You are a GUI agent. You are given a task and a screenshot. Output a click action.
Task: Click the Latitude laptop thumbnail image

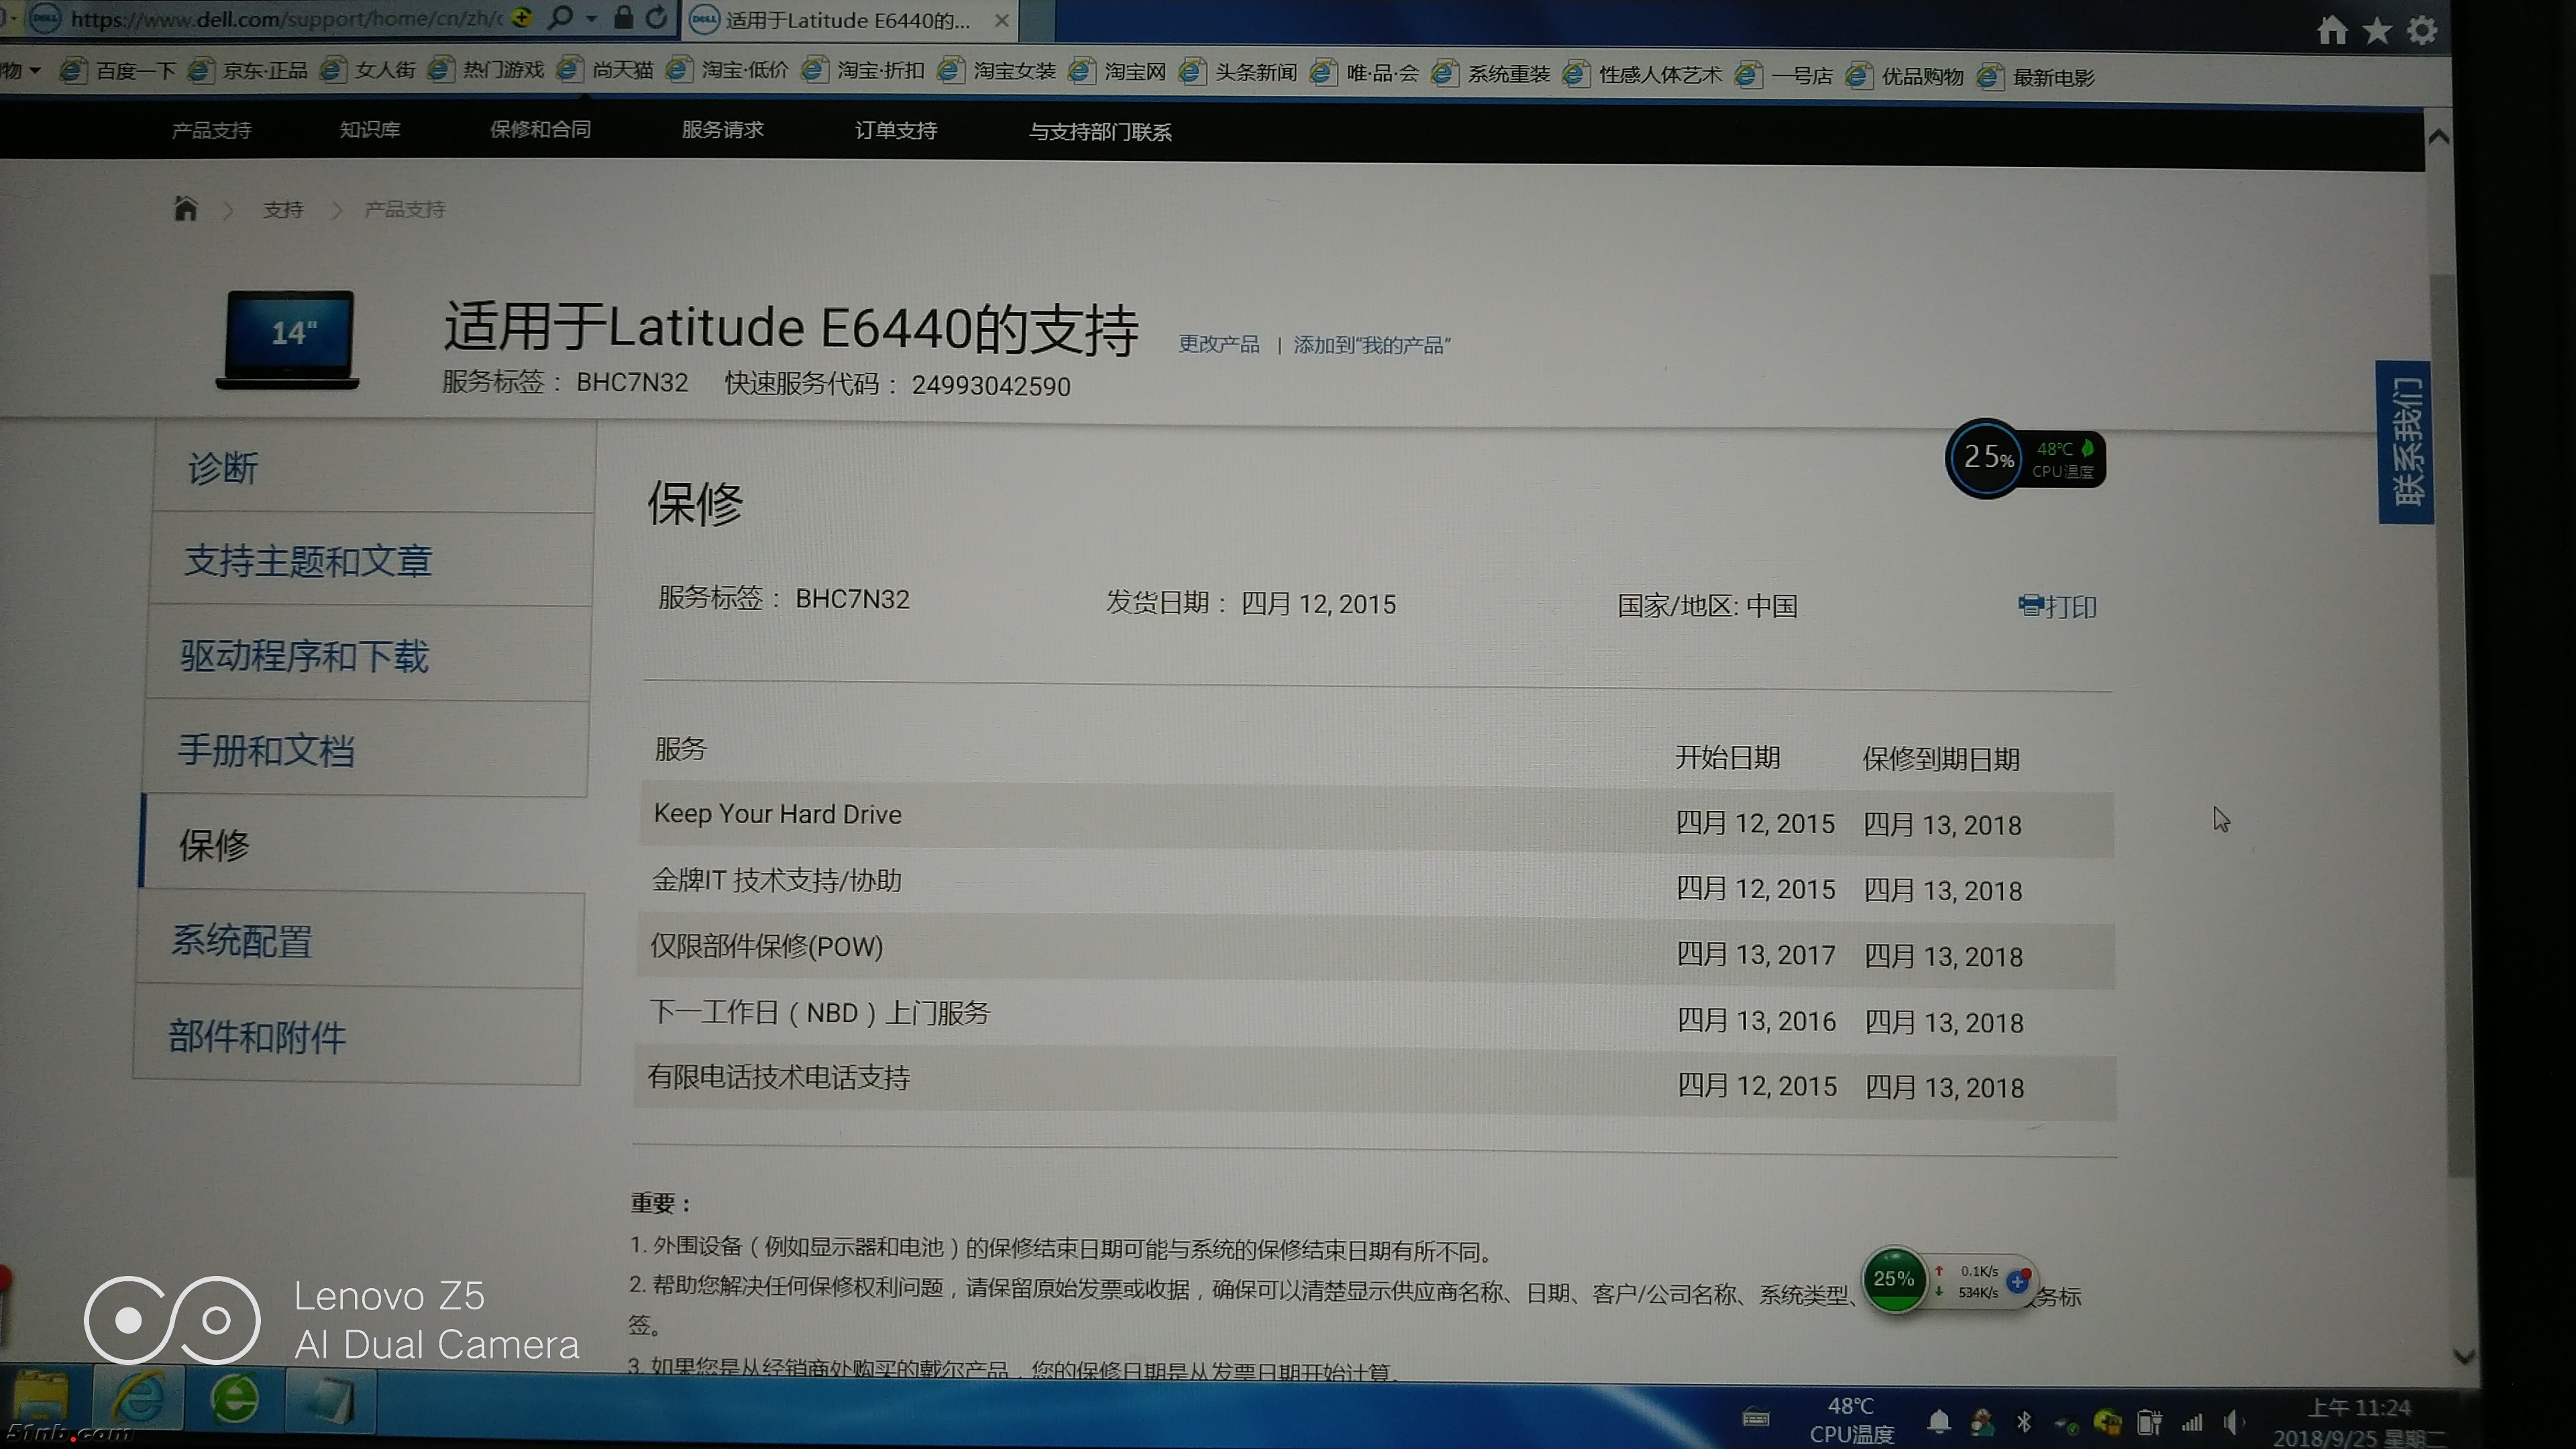point(289,338)
